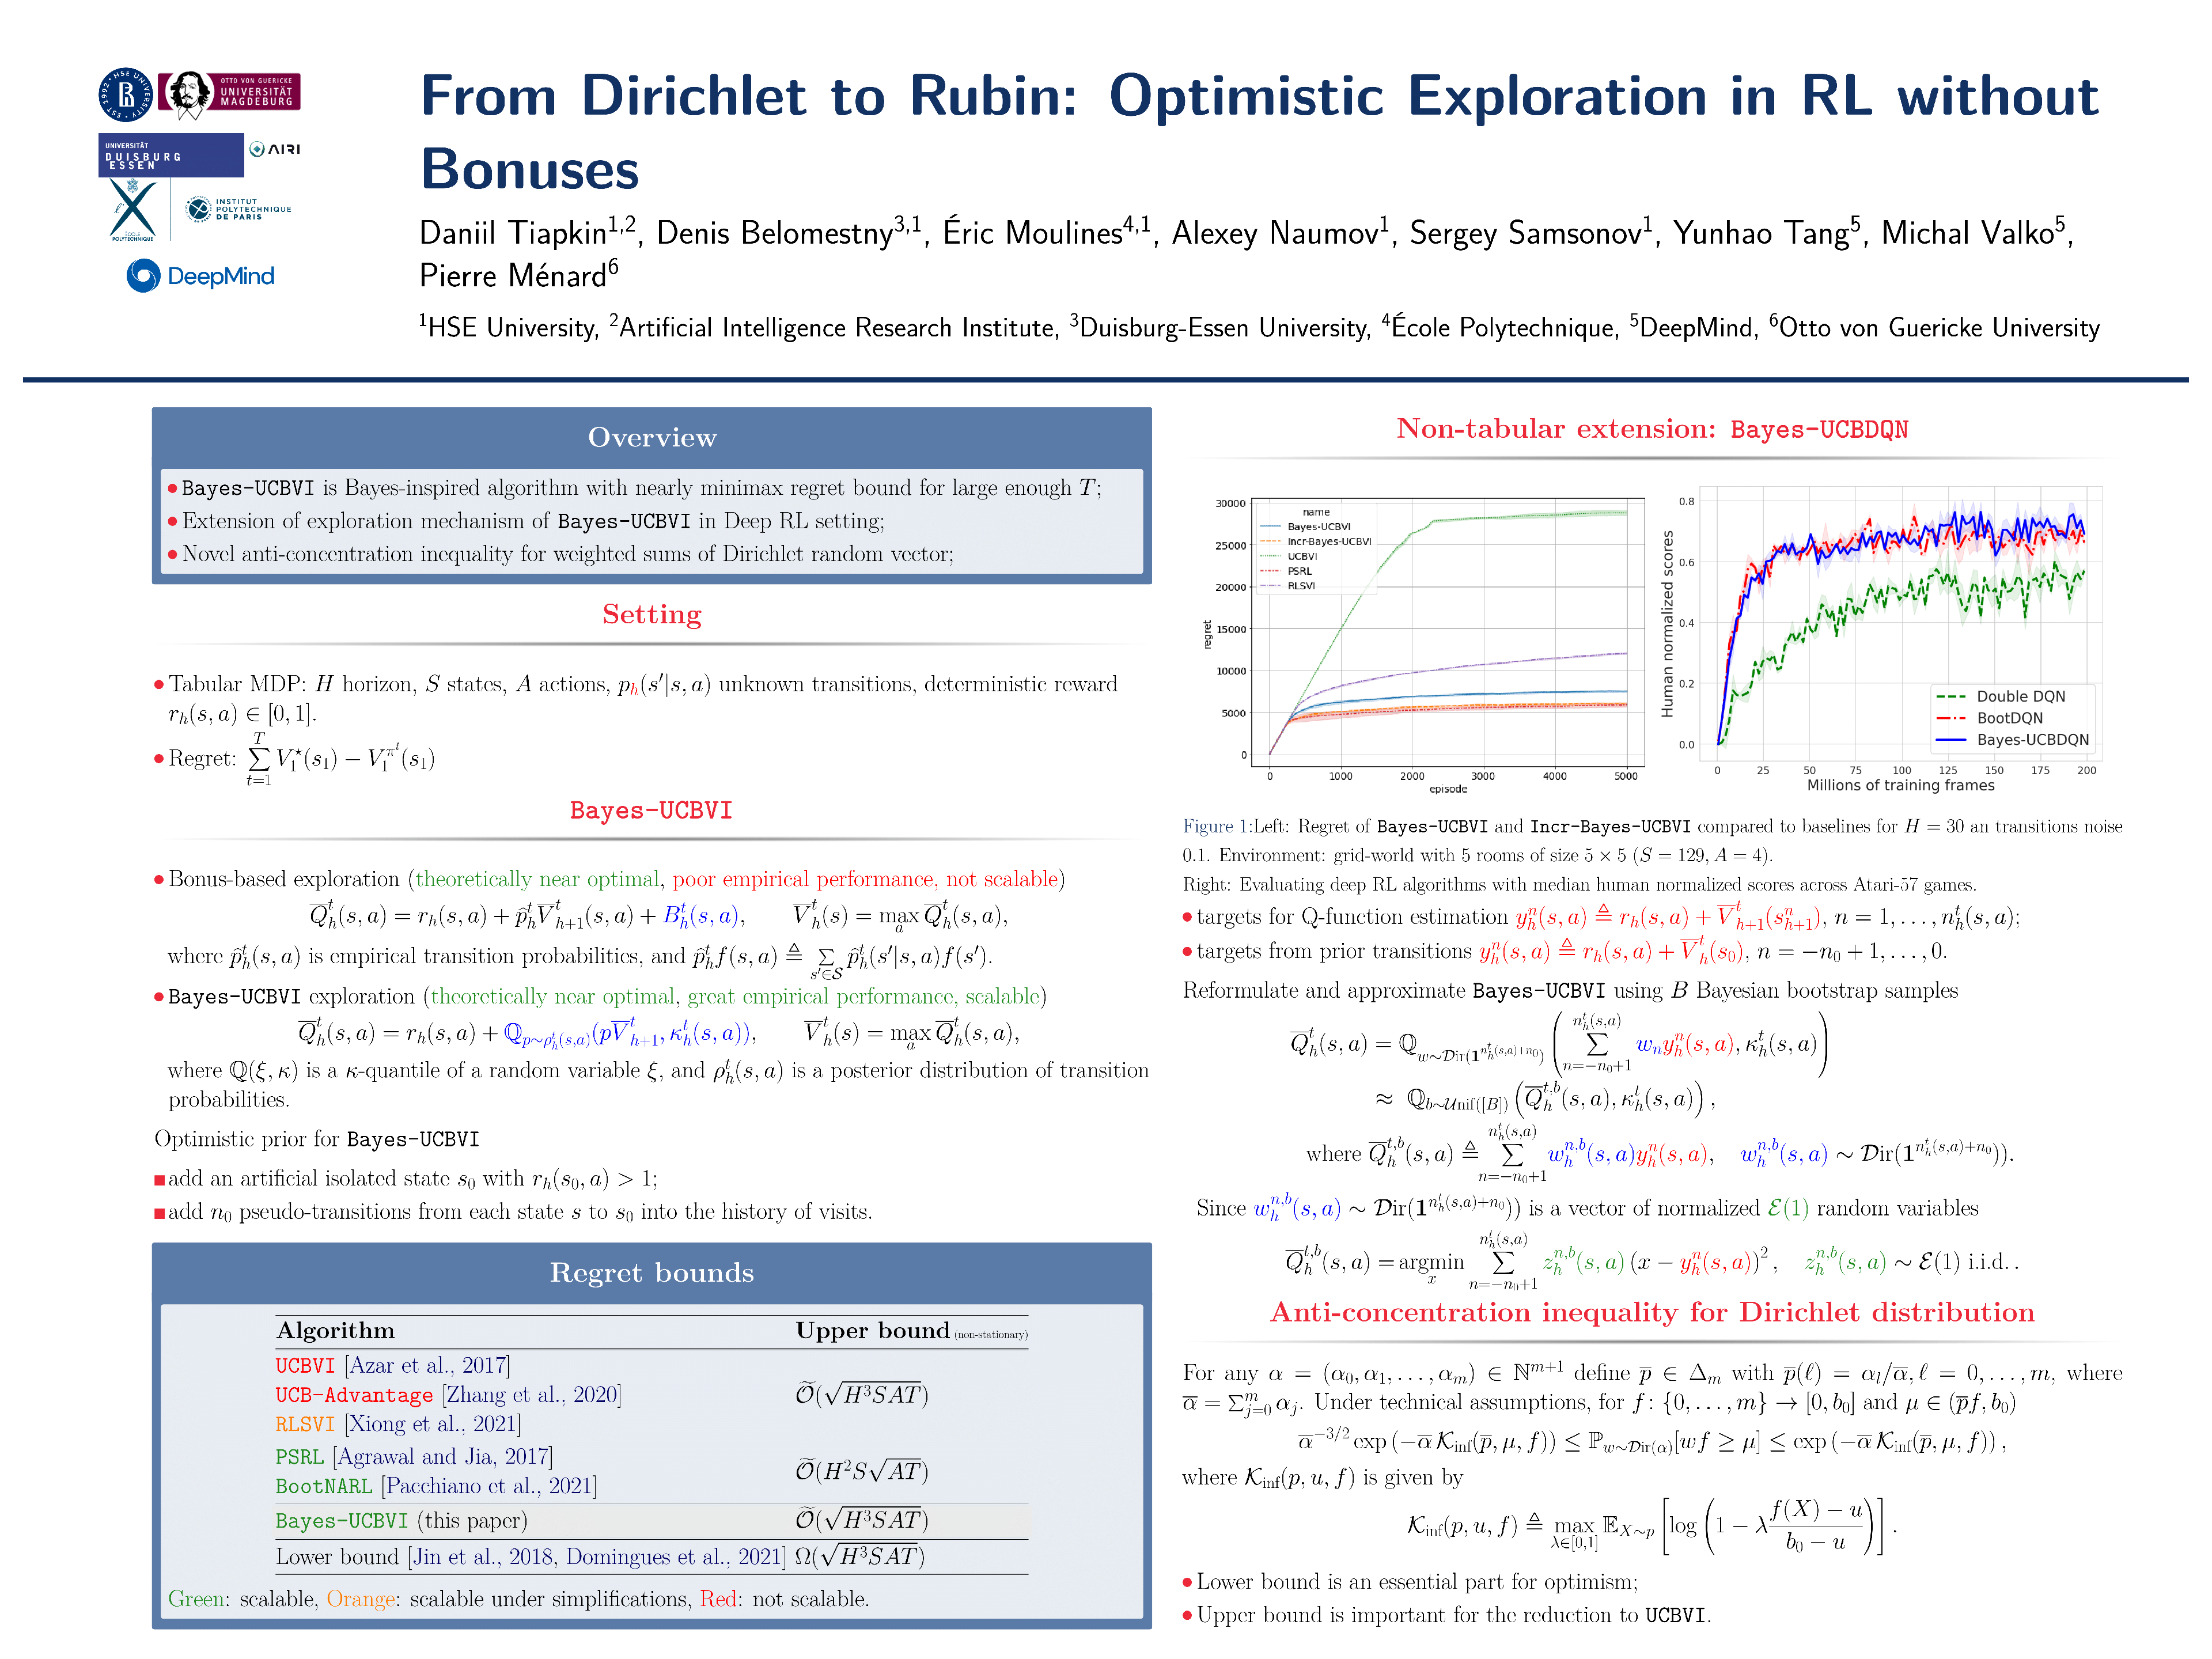Click the AIRI logo
The width and height of the screenshot is (2212, 1659).
[275, 149]
